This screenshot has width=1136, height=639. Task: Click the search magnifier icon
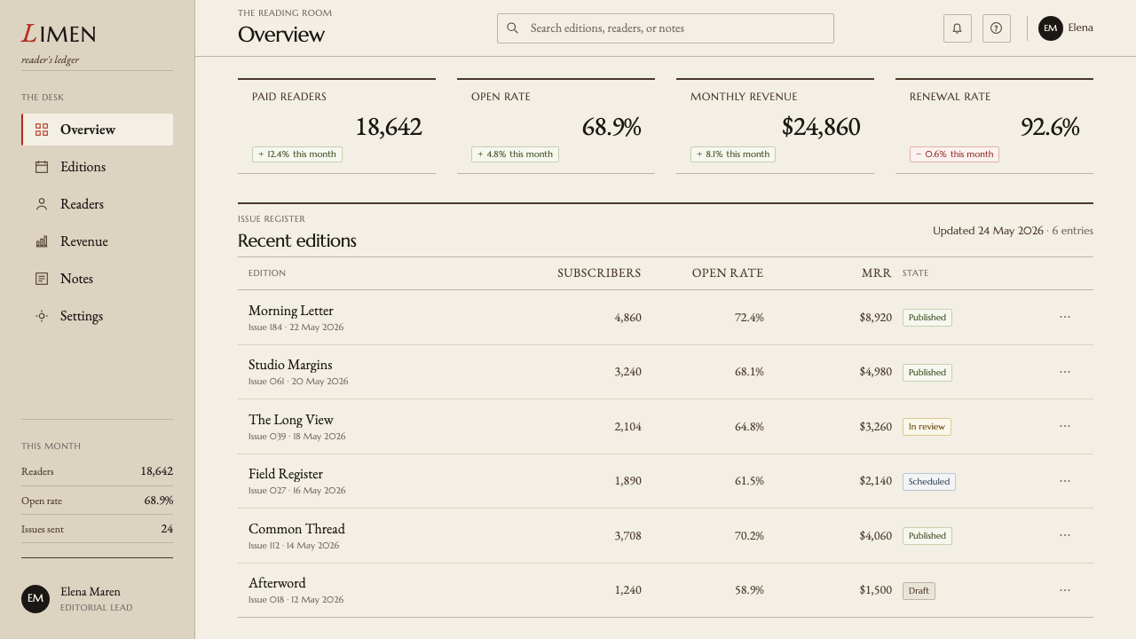(512, 28)
